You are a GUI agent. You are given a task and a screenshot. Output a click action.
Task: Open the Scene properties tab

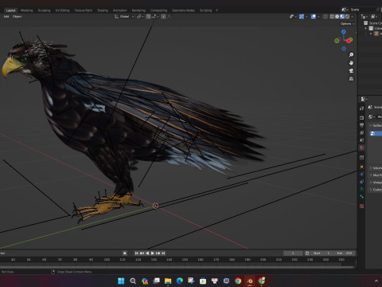point(361,140)
